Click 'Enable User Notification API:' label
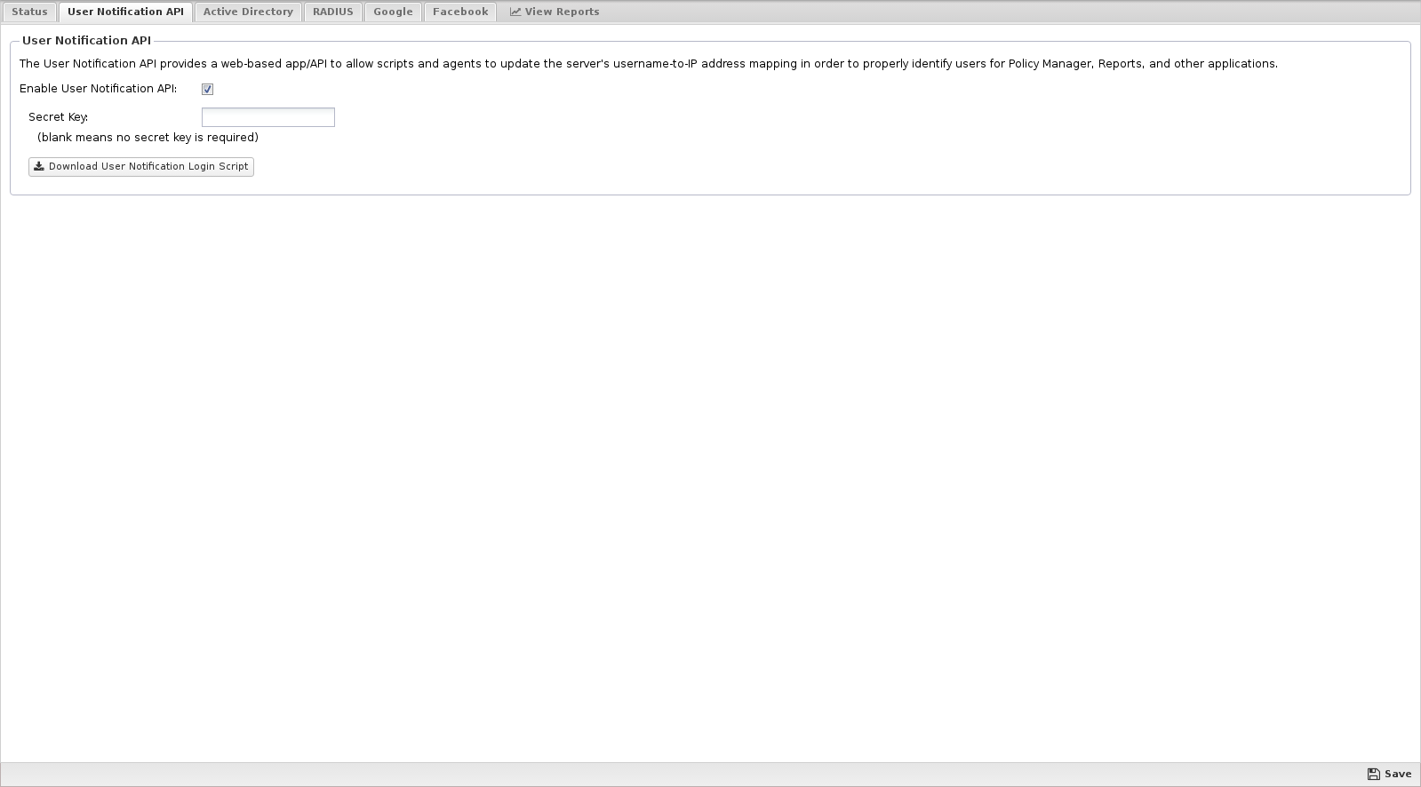Viewport: 1421px width, 787px height. pos(99,89)
